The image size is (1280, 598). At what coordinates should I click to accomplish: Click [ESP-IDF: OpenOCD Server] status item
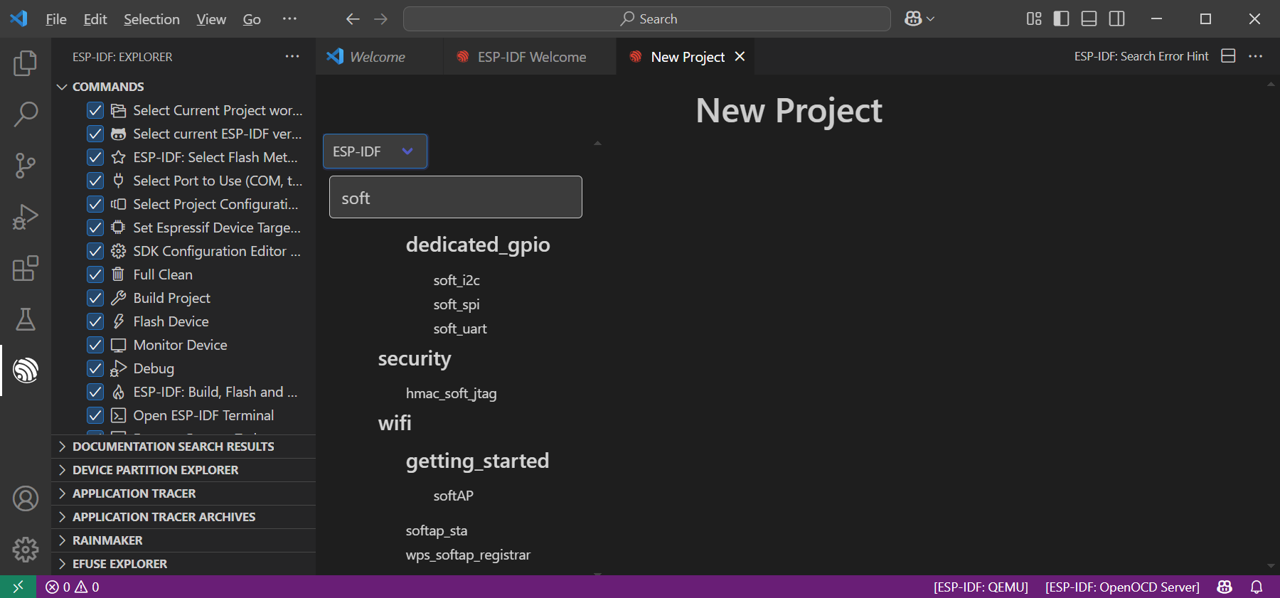pos(1122,587)
